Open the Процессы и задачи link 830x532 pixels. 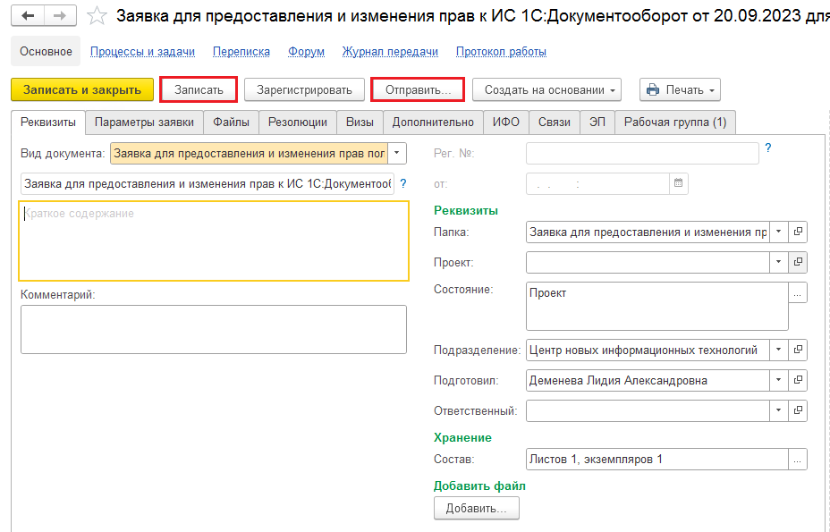142,51
